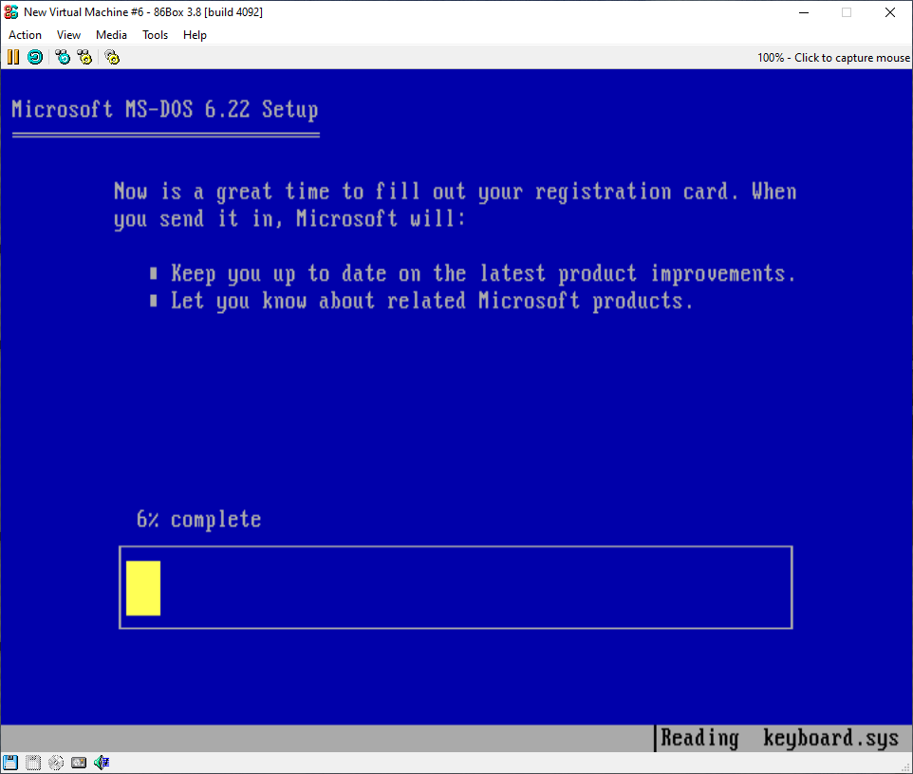Click the cyan hard reset icon

pos(34,57)
